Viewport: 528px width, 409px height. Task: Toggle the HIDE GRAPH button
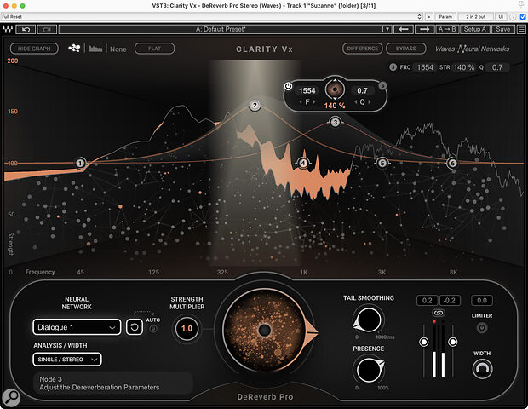coord(34,49)
